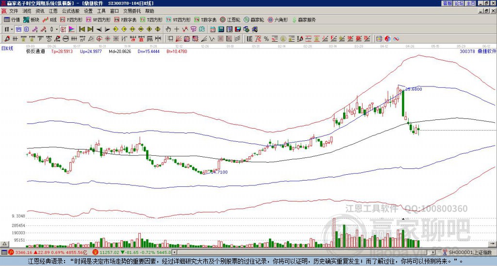Click the 25.6800 price high label
Viewport: 497px width, 266px height.
(414, 89)
